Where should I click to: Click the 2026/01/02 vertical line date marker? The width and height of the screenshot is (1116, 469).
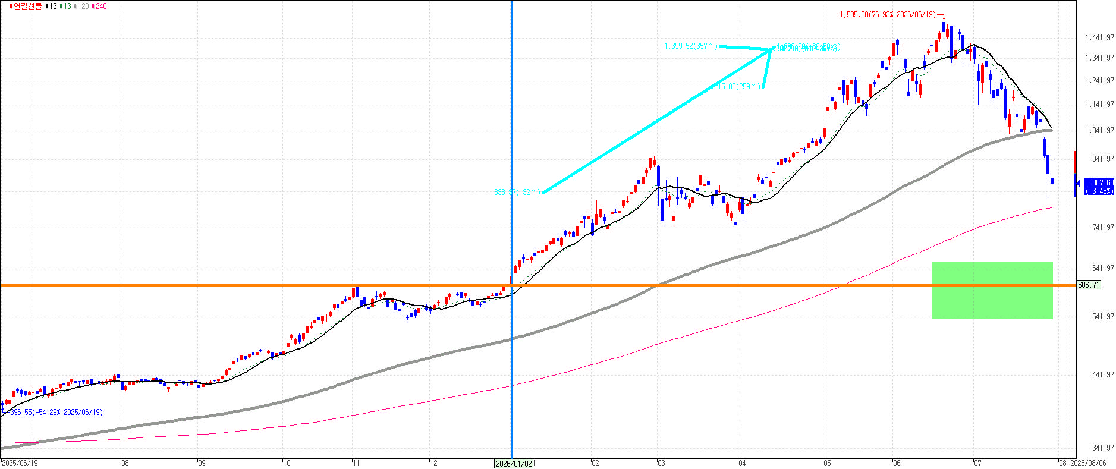514,464
